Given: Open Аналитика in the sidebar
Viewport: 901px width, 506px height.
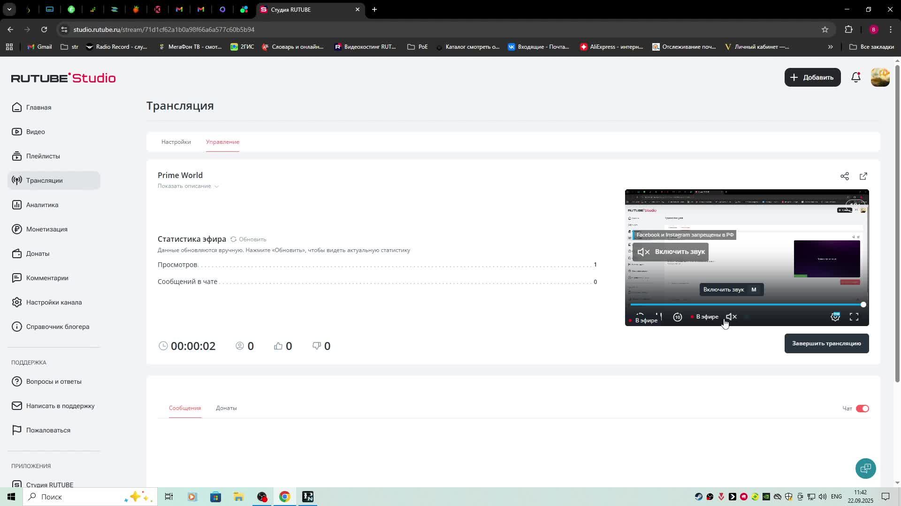Looking at the screenshot, I should [x=42, y=205].
